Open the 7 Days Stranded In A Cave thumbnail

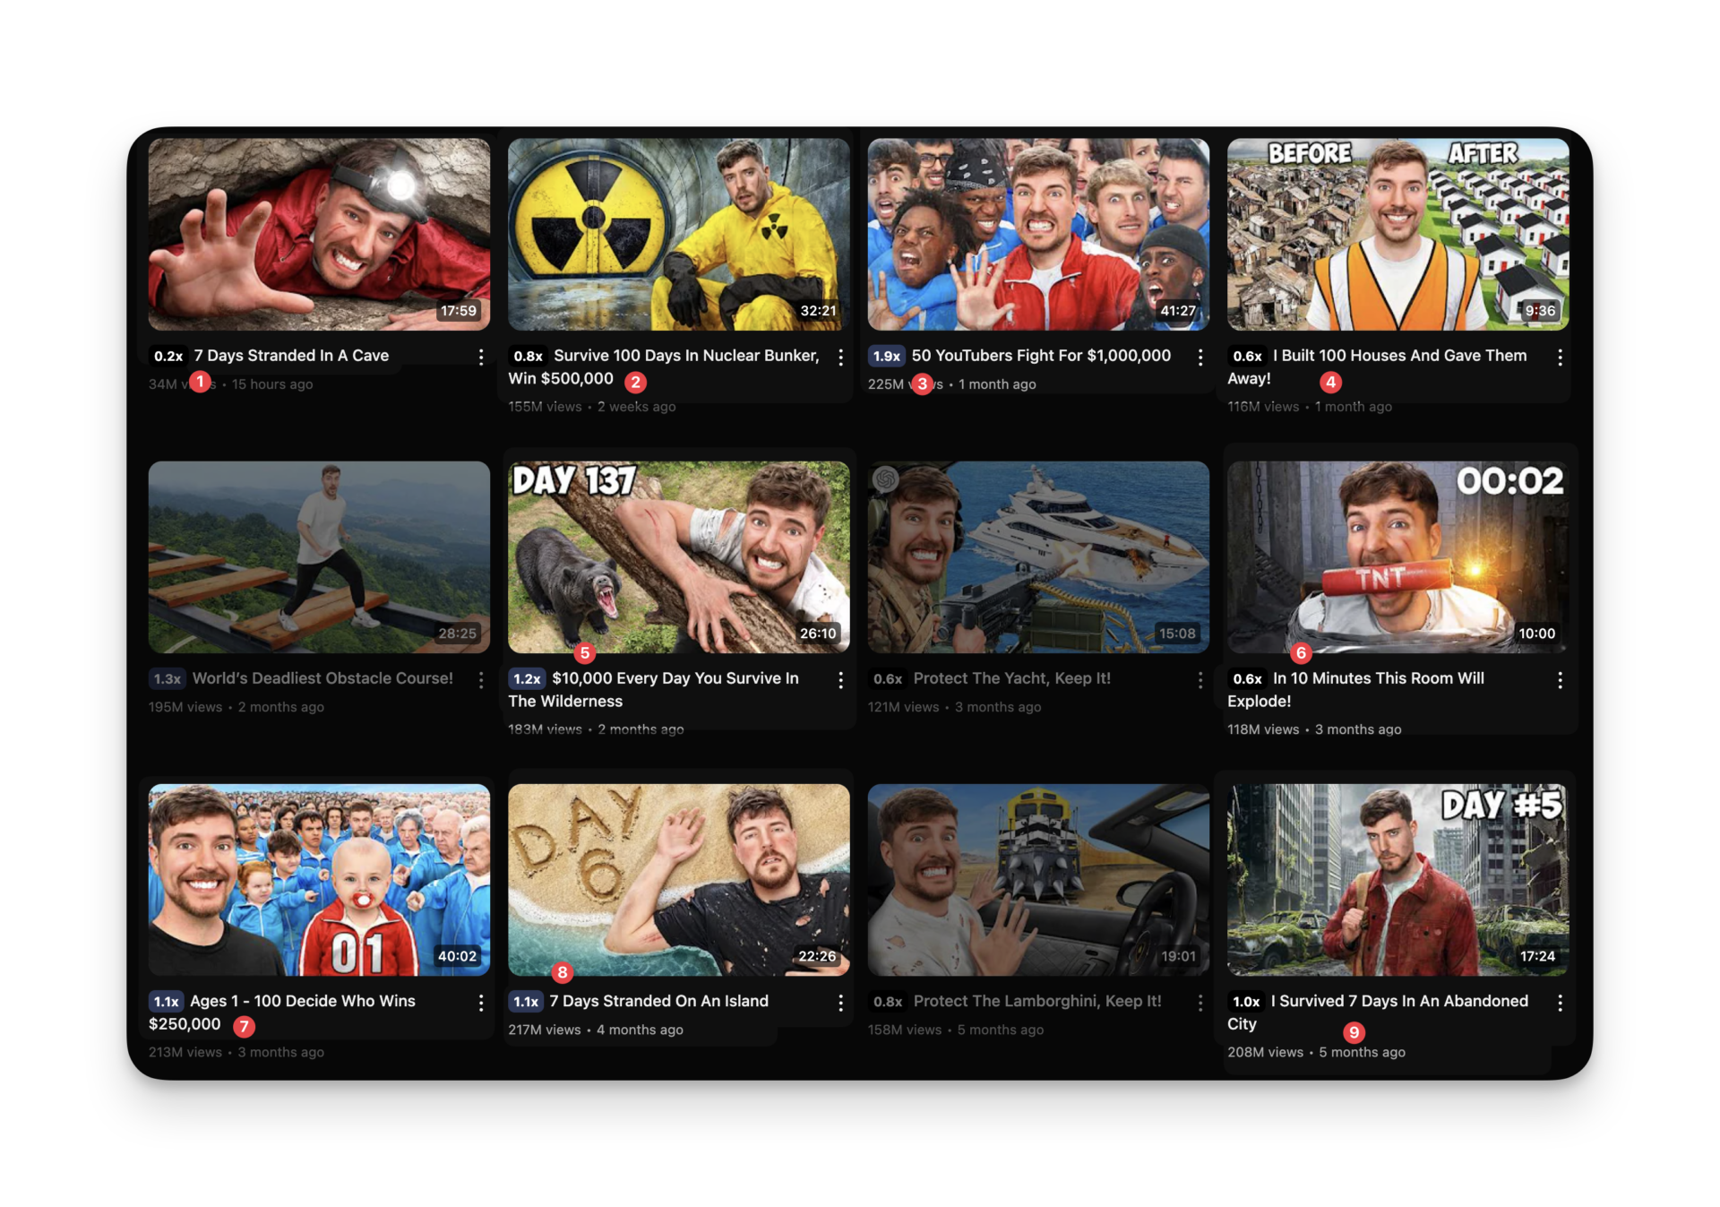tap(319, 234)
